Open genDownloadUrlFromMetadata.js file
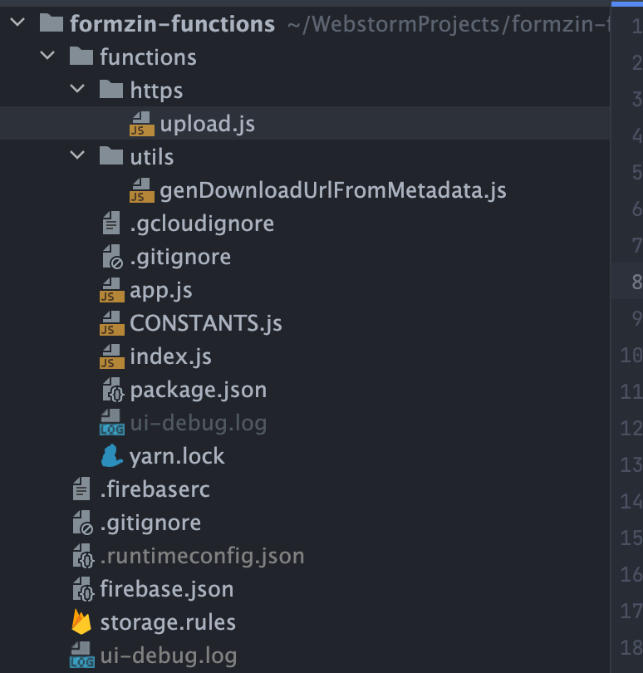 point(332,190)
